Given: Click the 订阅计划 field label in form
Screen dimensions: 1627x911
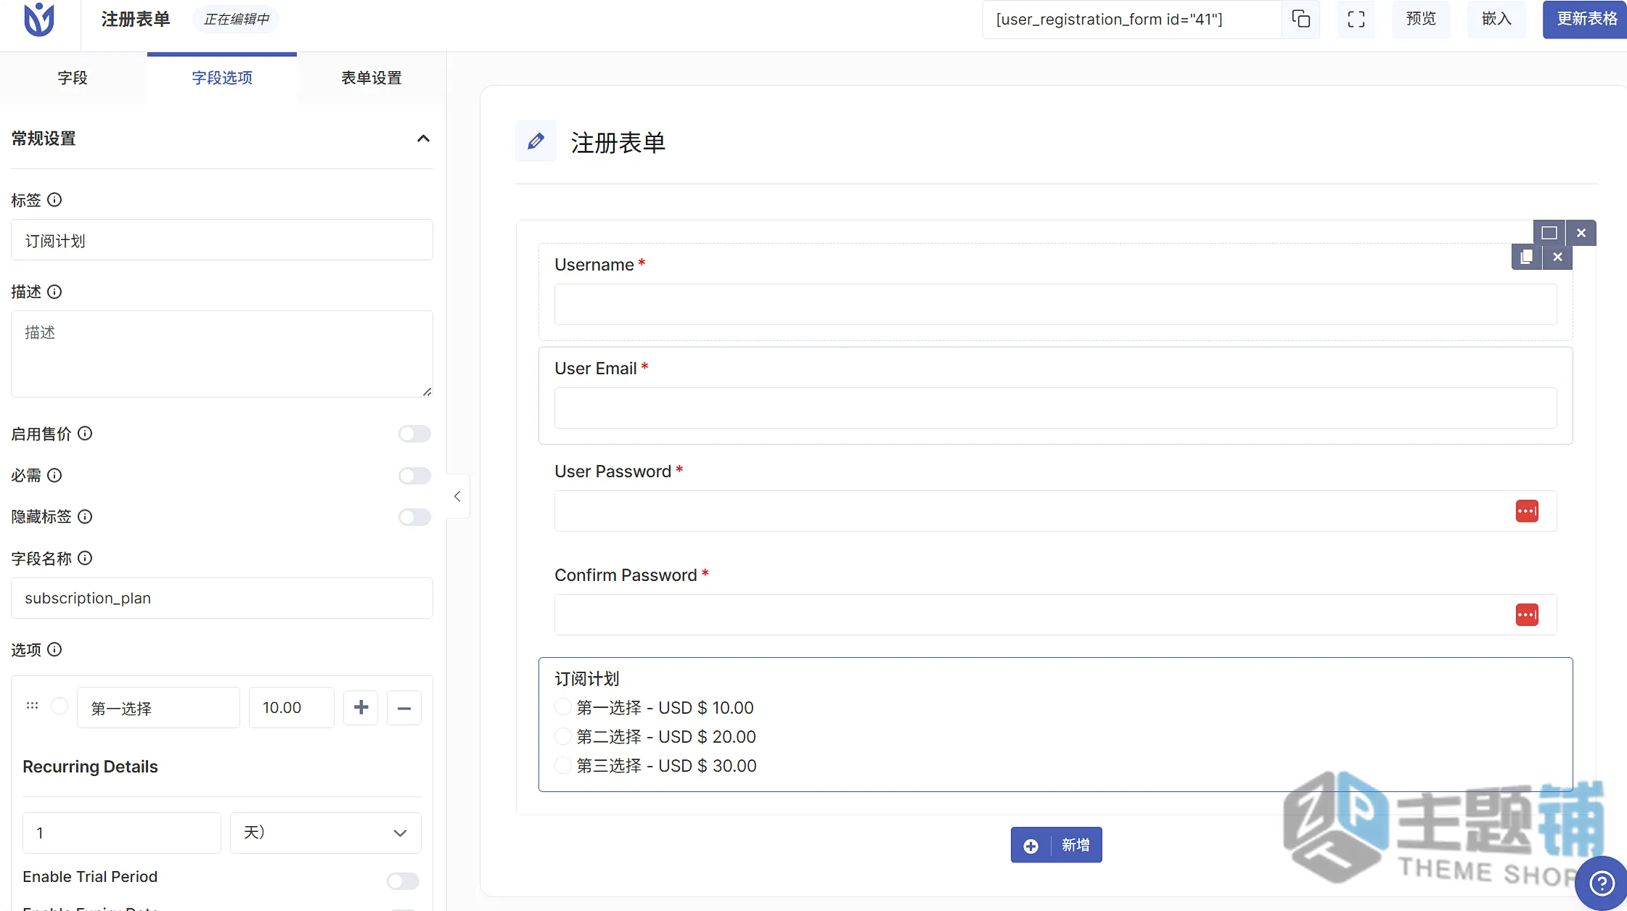Looking at the screenshot, I should [x=587, y=679].
